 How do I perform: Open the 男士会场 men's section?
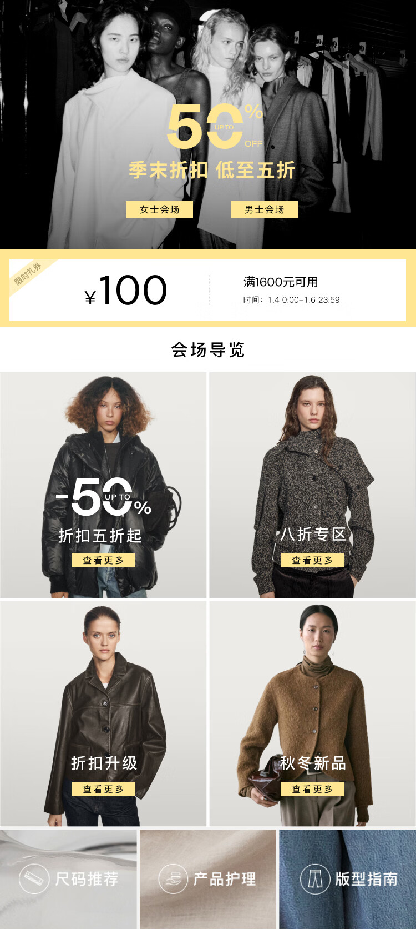coord(264,209)
